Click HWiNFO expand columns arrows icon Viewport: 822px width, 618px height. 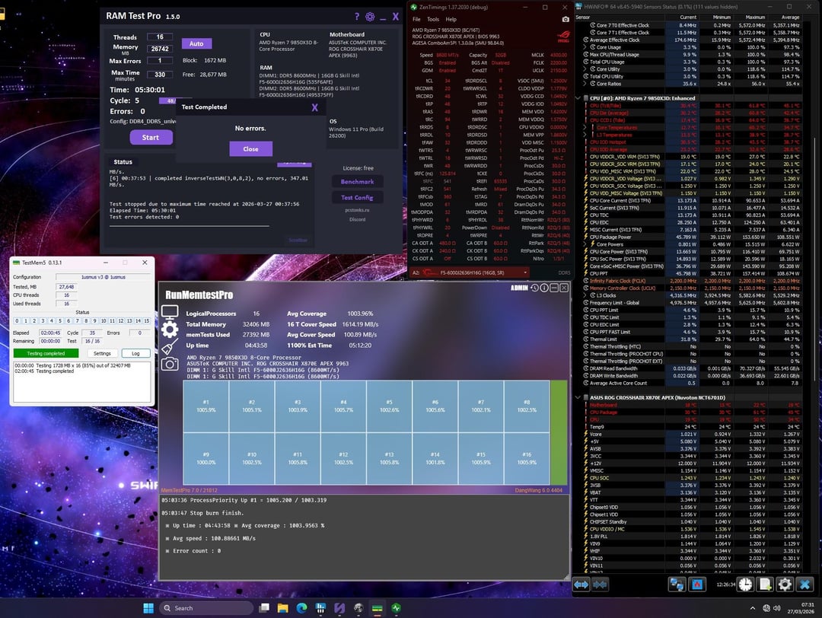pos(581,584)
